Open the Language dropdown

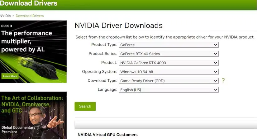click(169, 90)
